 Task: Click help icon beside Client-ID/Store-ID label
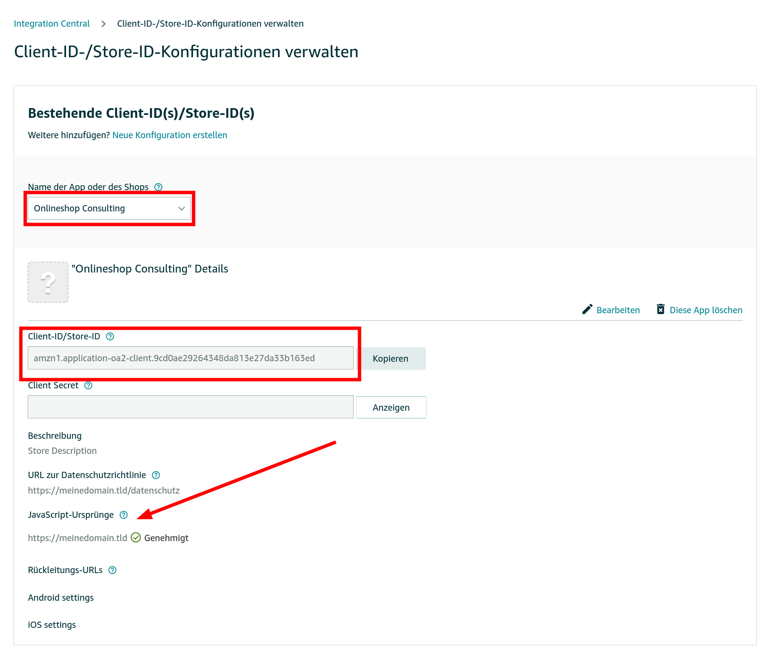(x=110, y=336)
